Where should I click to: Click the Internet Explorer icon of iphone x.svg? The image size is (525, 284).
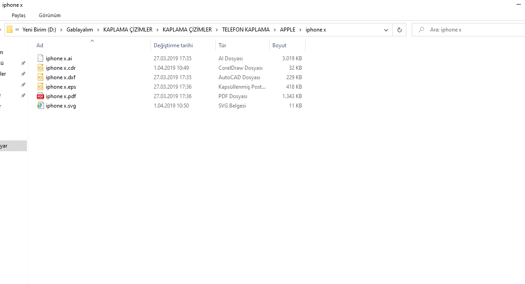[x=40, y=105]
